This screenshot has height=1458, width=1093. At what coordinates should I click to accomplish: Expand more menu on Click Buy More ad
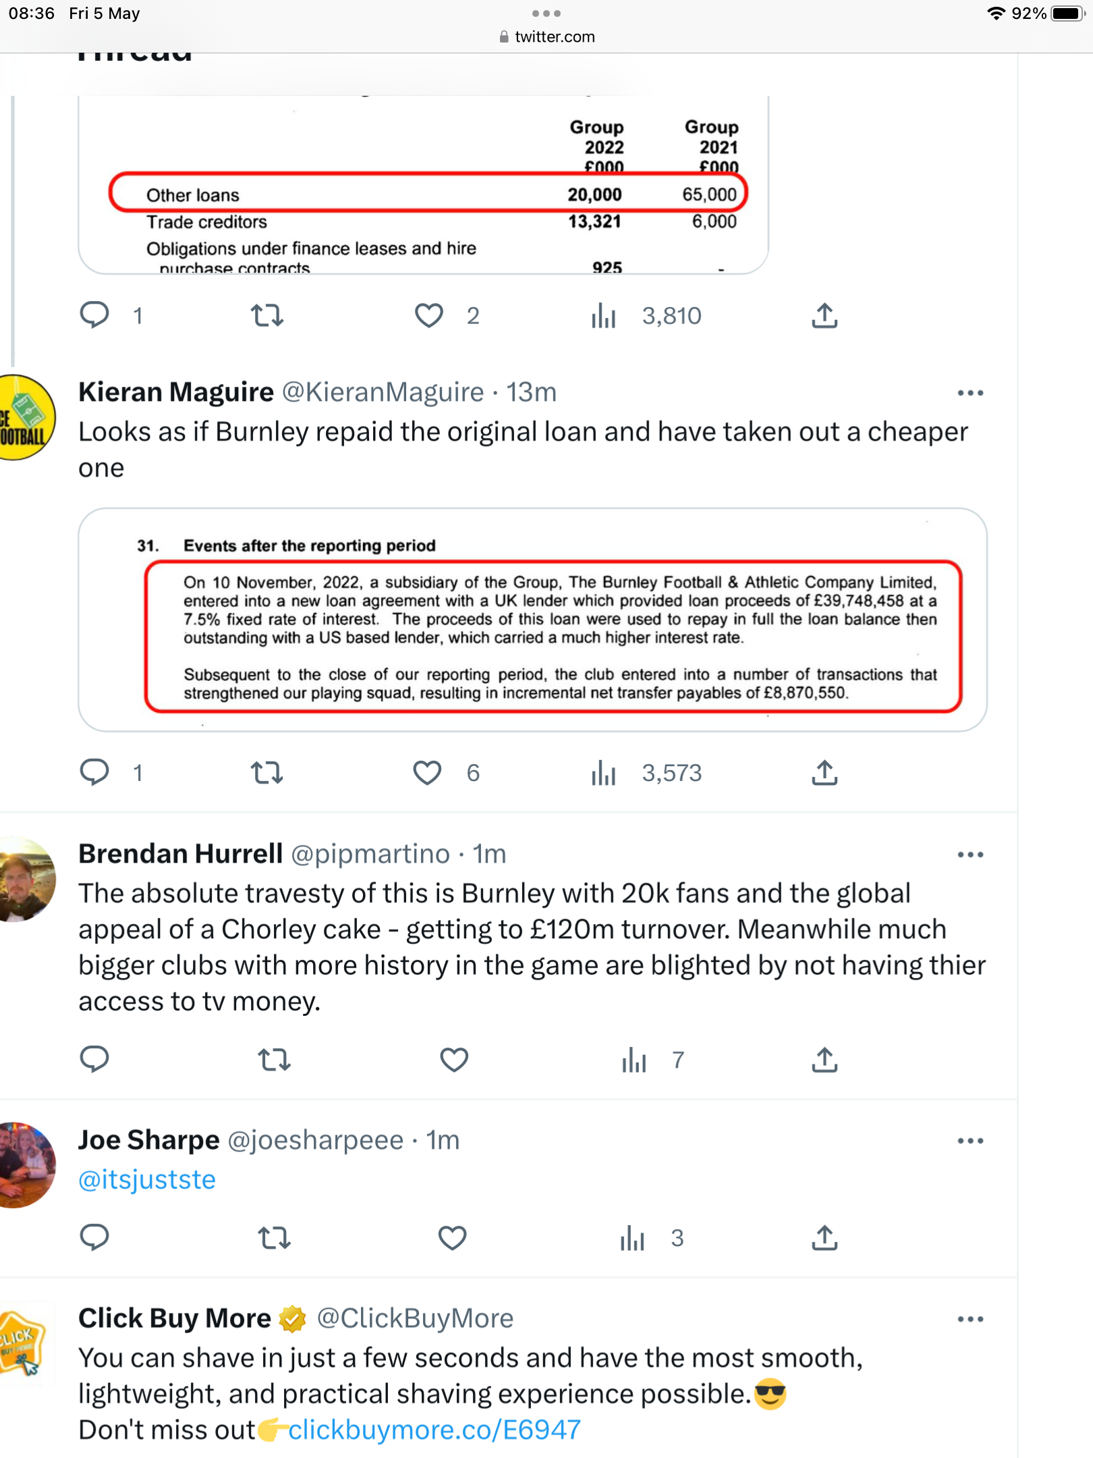(x=970, y=1319)
